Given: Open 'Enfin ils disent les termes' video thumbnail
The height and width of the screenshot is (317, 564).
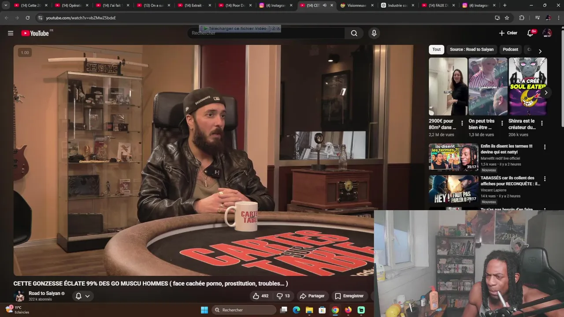Looking at the screenshot, I should (x=453, y=157).
